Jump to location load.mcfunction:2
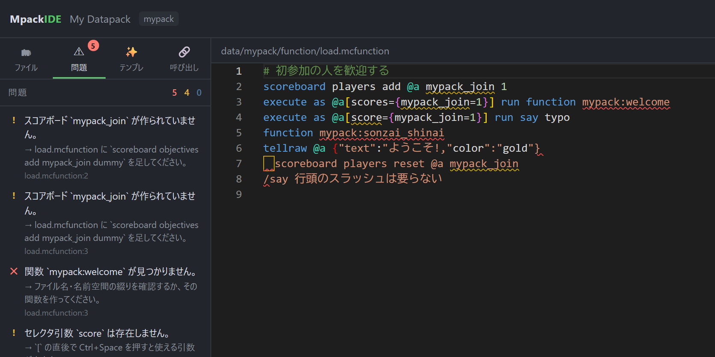The width and height of the screenshot is (715, 357). [x=56, y=176]
